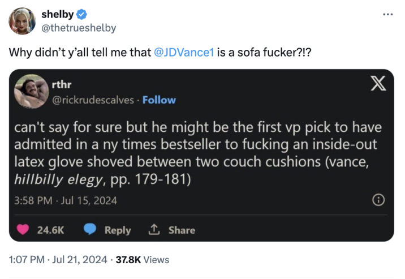
Task: Open the three-dot more options menu
Action: point(387,14)
